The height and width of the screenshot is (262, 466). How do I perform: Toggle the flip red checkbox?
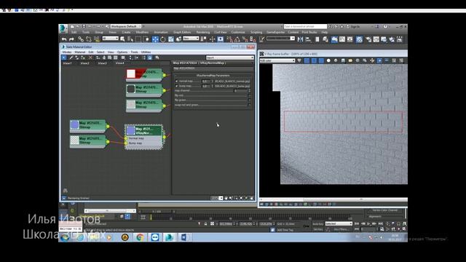[249, 95]
